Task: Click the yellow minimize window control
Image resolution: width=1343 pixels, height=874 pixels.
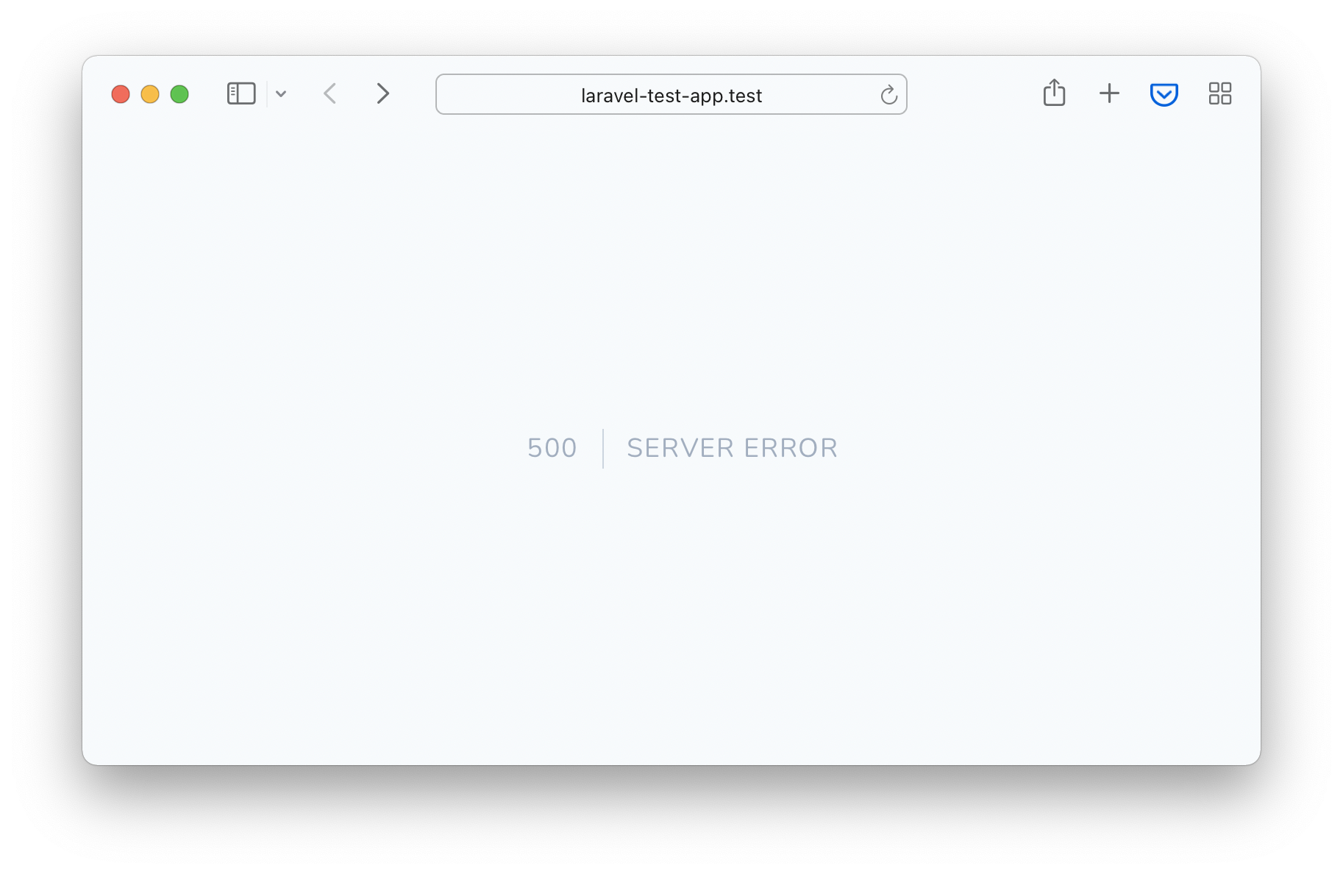Action: [150, 94]
